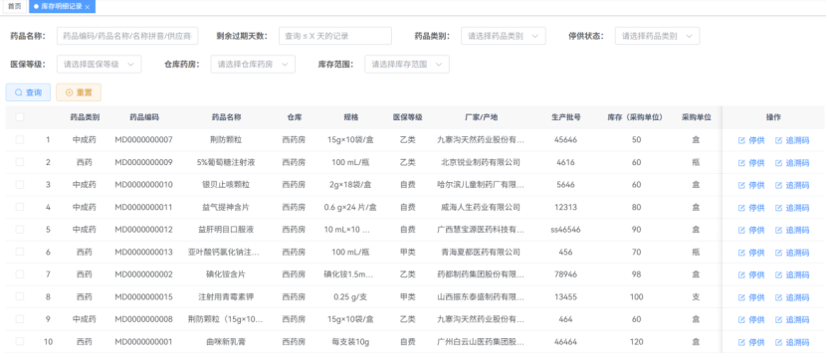Click the 查询 search button
The image size is (827, 358).
pyautogui.click(x=28, y=92)
